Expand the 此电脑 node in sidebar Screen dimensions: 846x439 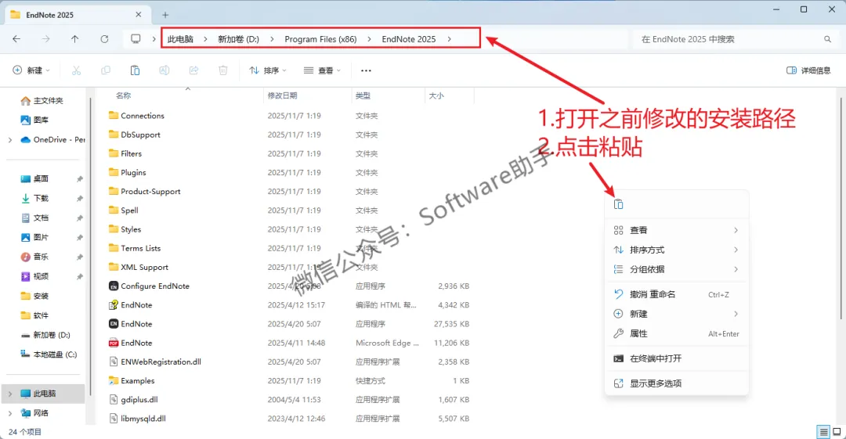[9, 394]
